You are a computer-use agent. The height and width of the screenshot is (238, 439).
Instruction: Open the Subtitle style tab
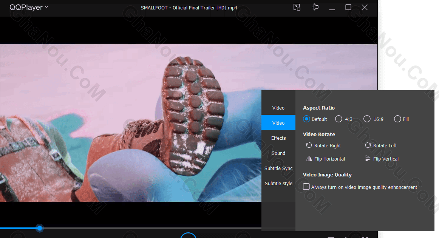[x=278, y=183]
